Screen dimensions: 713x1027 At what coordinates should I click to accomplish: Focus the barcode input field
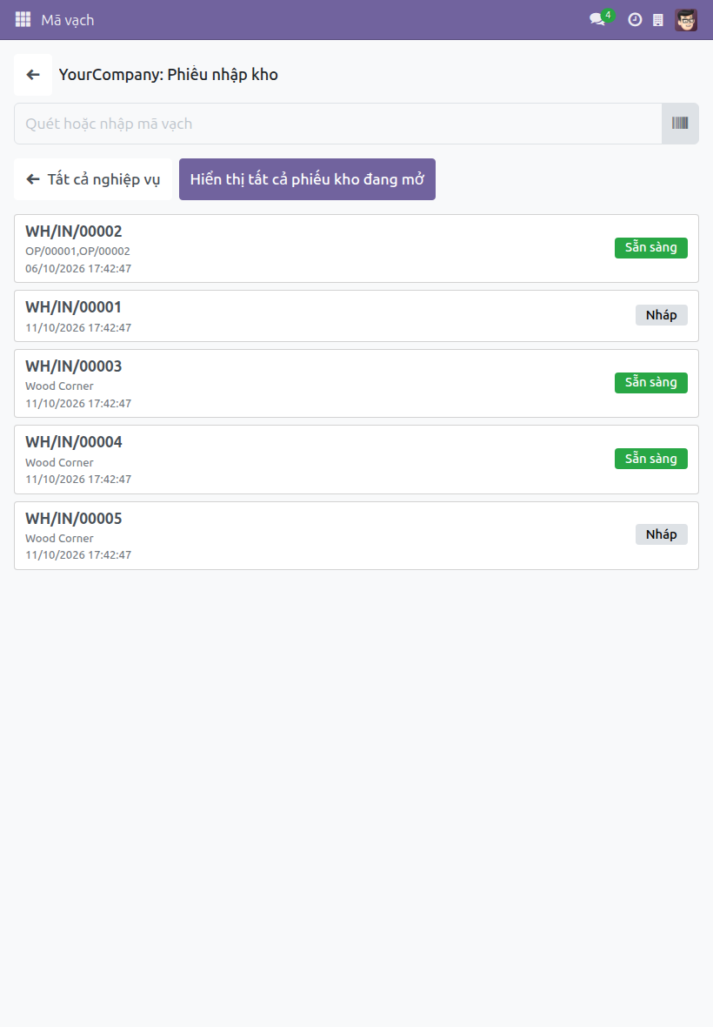pos(338,123)
